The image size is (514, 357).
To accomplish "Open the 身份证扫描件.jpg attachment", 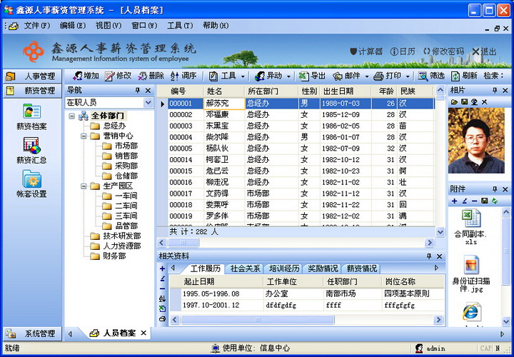I will point(471,273).
